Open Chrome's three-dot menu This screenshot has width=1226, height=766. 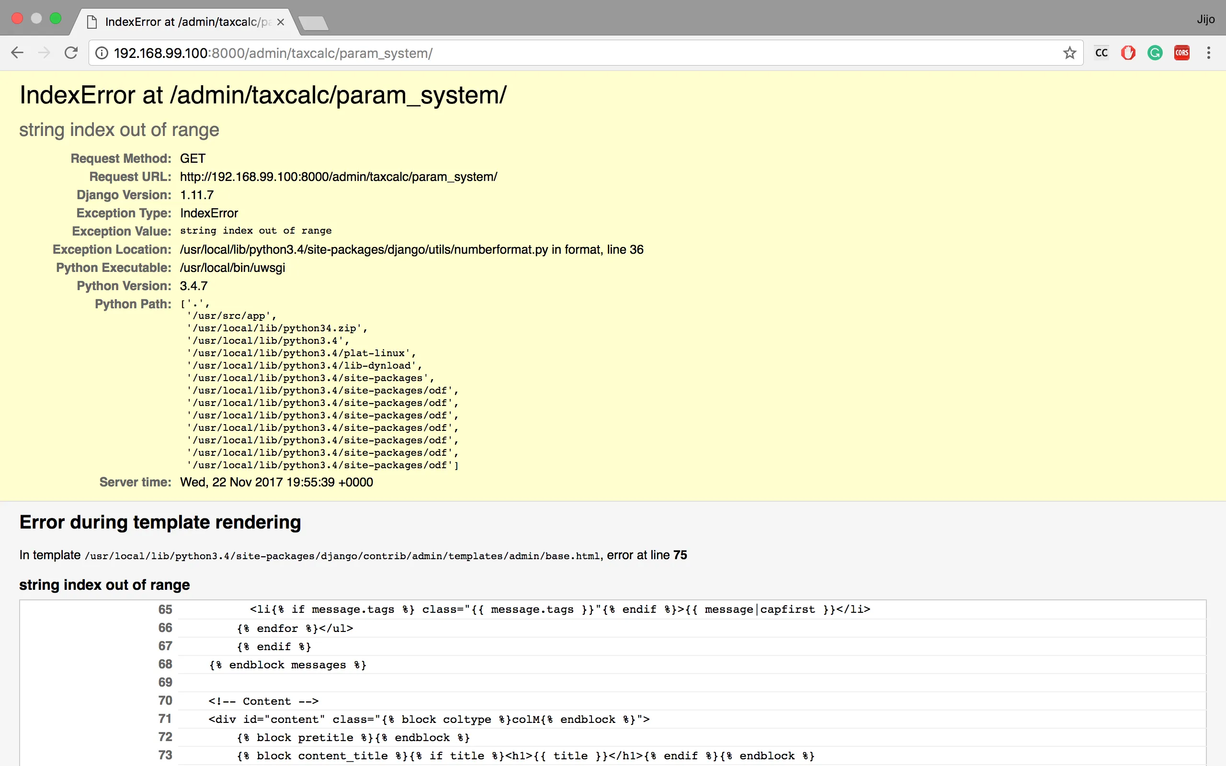point(1208,53)
